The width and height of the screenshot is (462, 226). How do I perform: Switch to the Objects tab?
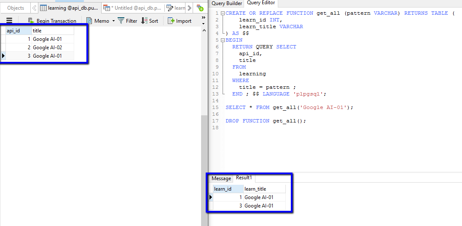click(x=16, y=8)
